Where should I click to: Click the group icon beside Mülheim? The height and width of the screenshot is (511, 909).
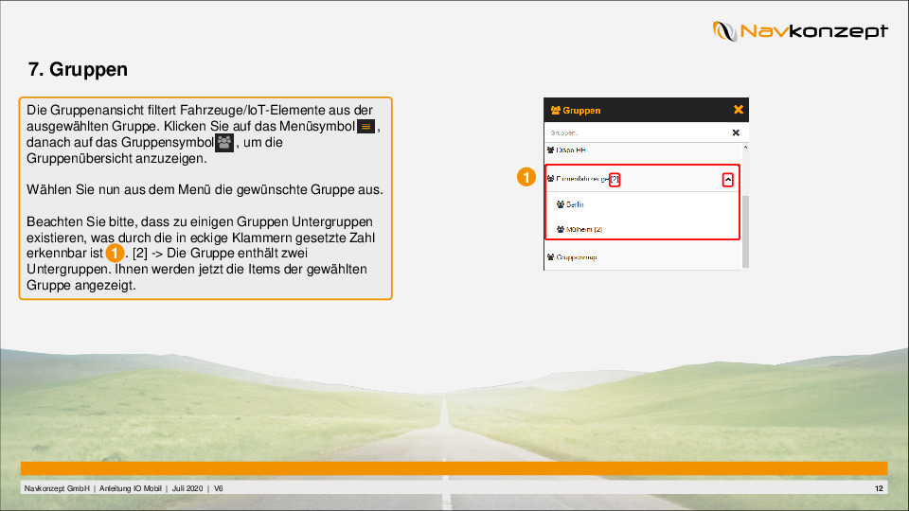(x=560, y=229)
